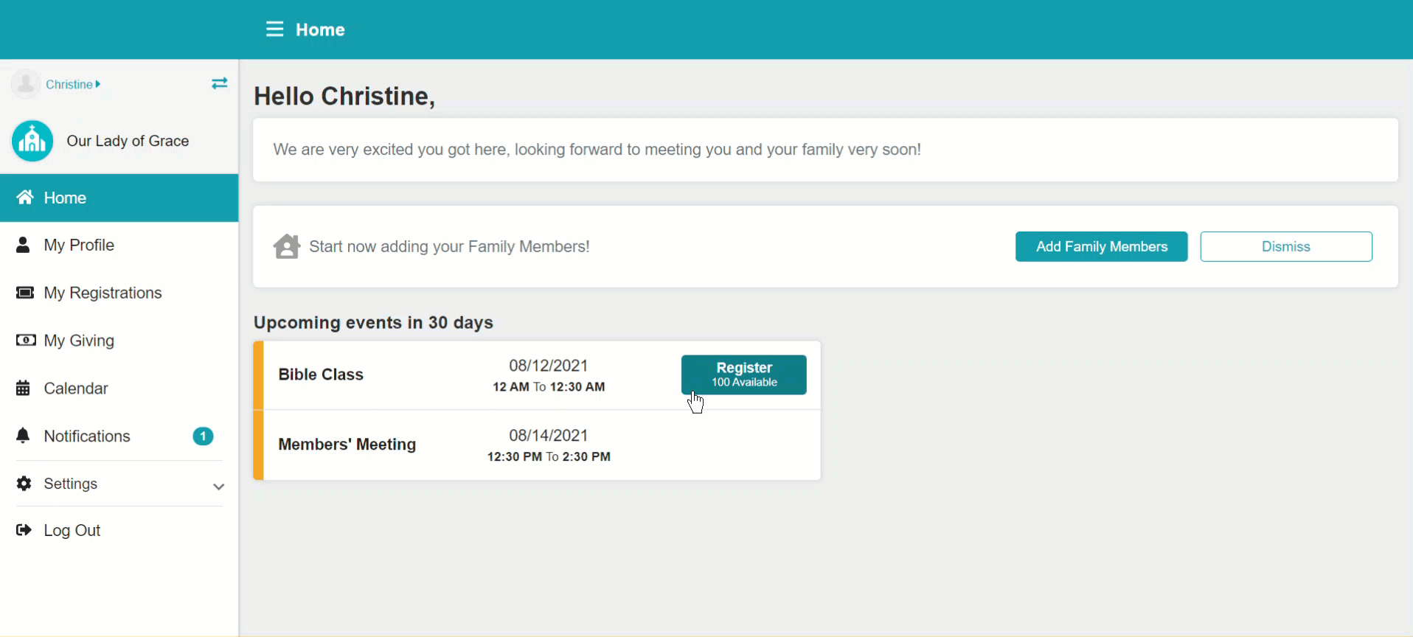The image size is (1413, 637).
Task: Register for Bible Class
Action: [x=744, y=375]
